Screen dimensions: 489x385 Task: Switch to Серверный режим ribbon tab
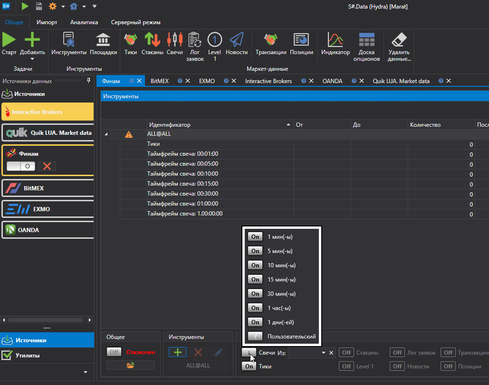[x=135, y=22]
